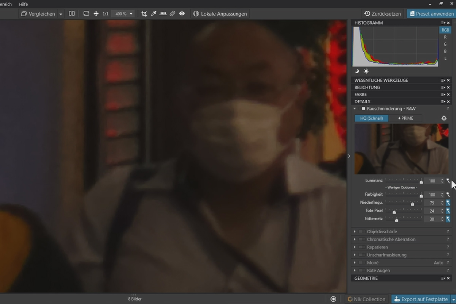This screenshot has width=456, height=304.
Task: Toggle Rauschminderung - RAW on/off switch
Action: 362,109
